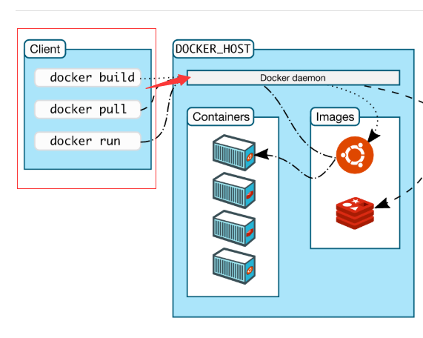Screen dimensions: 423x338
Task: Click the red Redis image icon
Action: [355, 213]
